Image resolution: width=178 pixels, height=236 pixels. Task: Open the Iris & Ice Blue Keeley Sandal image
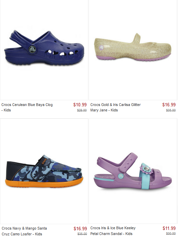[x=133, y=171]
